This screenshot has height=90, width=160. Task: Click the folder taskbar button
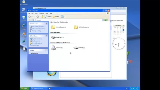[x=49, y=88]
